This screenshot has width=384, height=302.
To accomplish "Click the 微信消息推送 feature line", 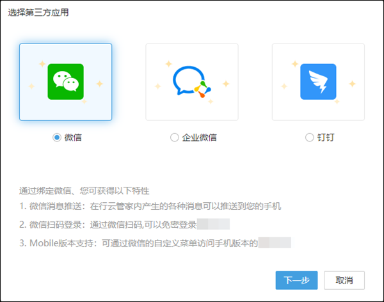I will [x=150, y=206].
